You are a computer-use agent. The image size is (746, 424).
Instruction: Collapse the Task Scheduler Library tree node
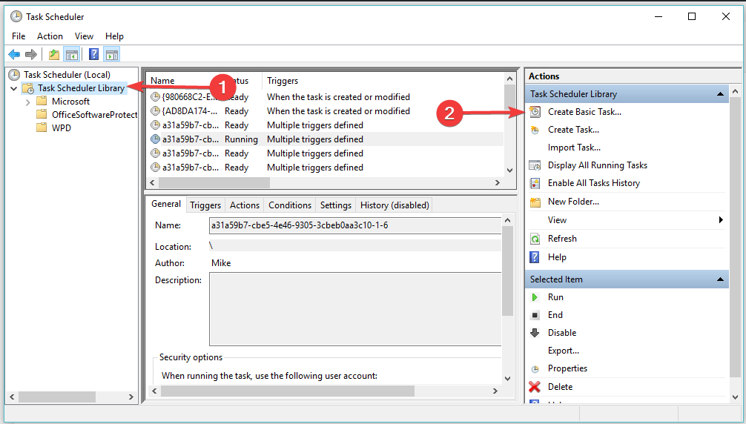point(14,88)
